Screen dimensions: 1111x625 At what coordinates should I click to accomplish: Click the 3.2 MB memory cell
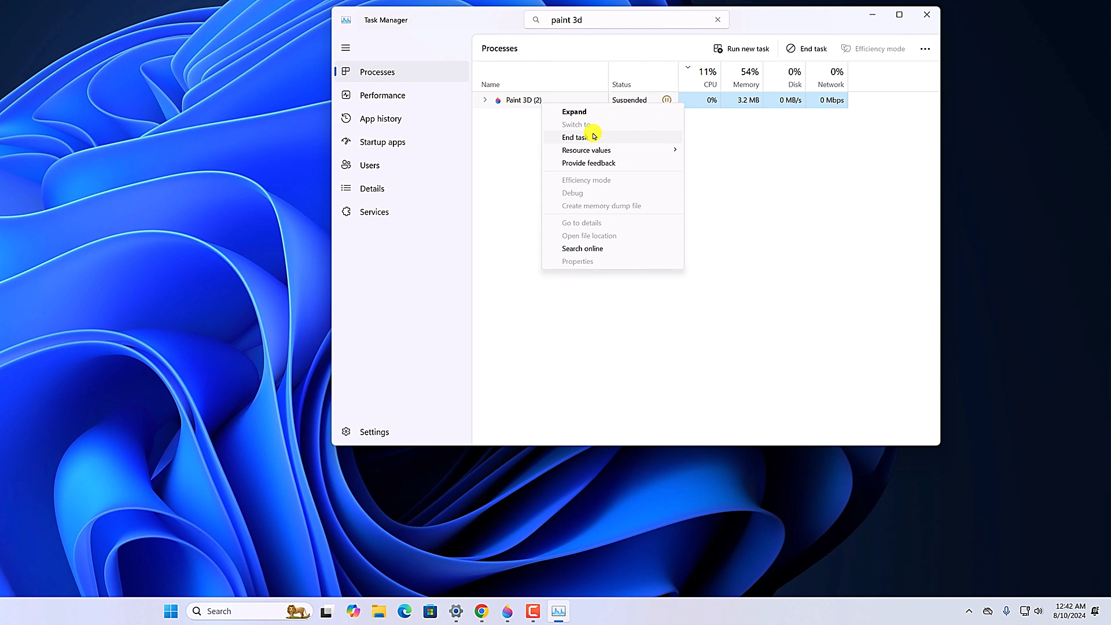pyautogui.click(x=742, y=100)
